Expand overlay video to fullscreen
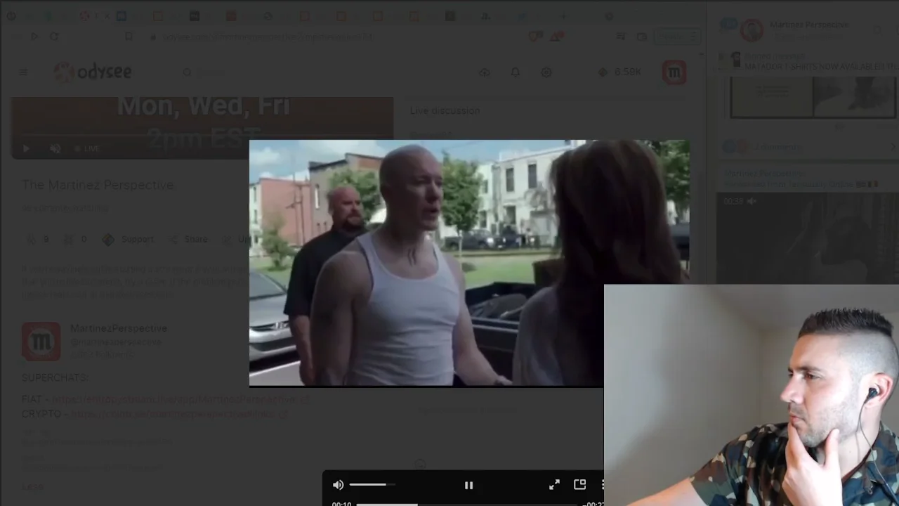The width and height of the screenshot is (899, 506). (554, 485)
